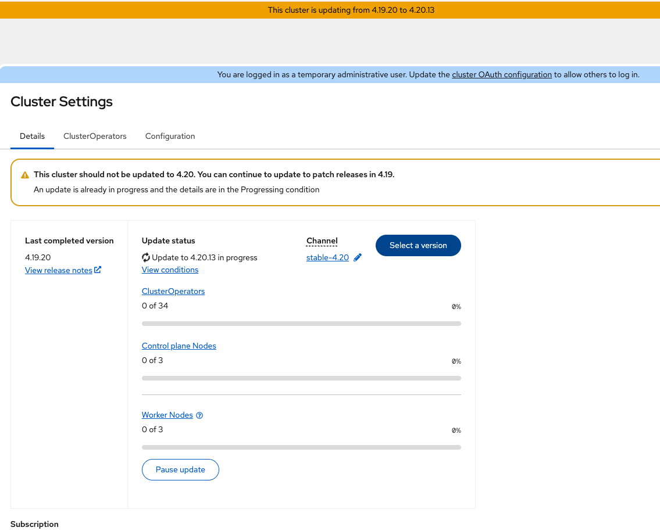Click the pencil icon to edit channel
This screenshot has height=531, width=660.
[358, 258]
